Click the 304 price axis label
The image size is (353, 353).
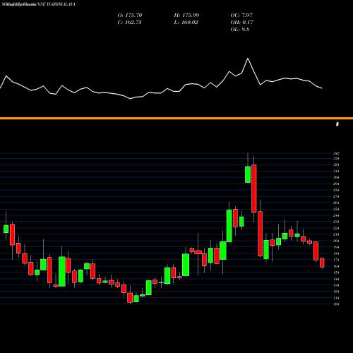336,177
